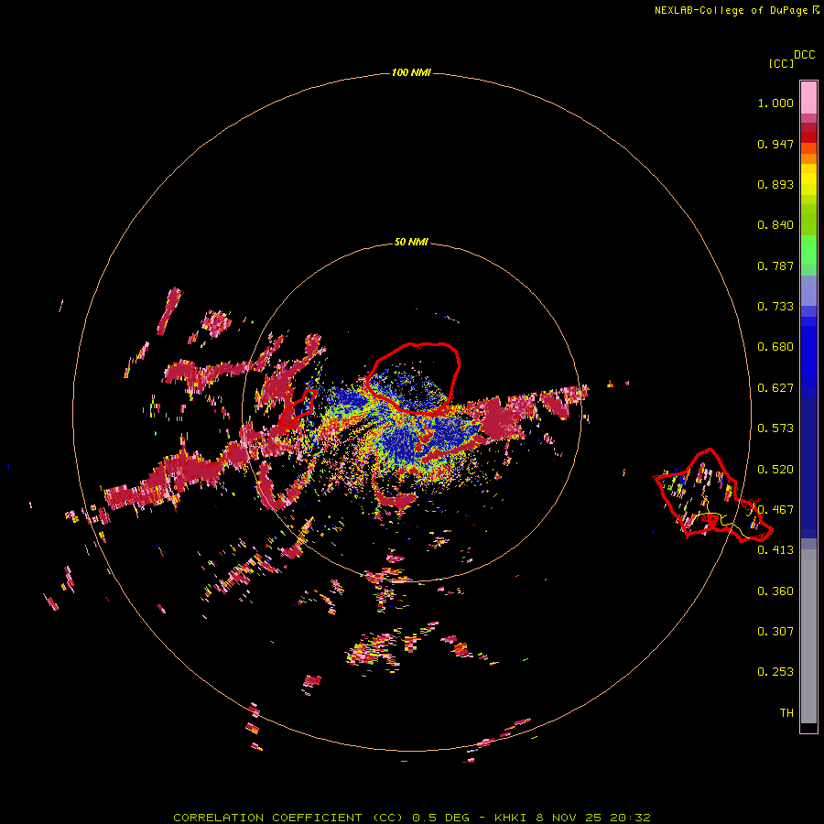
Task: Click the 0.253 colorbar value
Action: [x=775, y=672]
